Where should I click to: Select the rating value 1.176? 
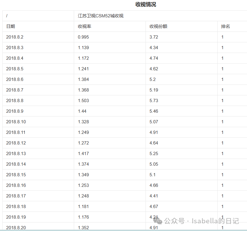(x=83, y=217)
